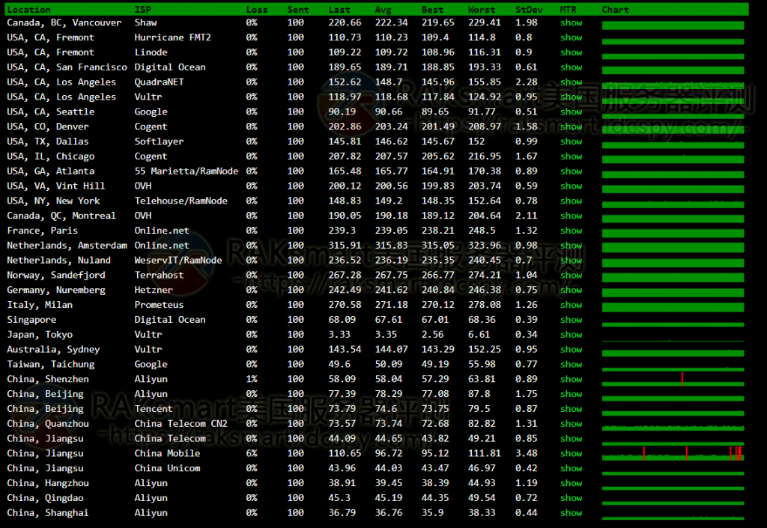Click the "Netherlands, Amsterdam" location cell
This screenshot has height=528, width=767.
click(x=67, y=246)
